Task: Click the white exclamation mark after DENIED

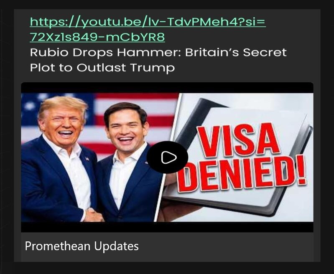Action: 301,170
